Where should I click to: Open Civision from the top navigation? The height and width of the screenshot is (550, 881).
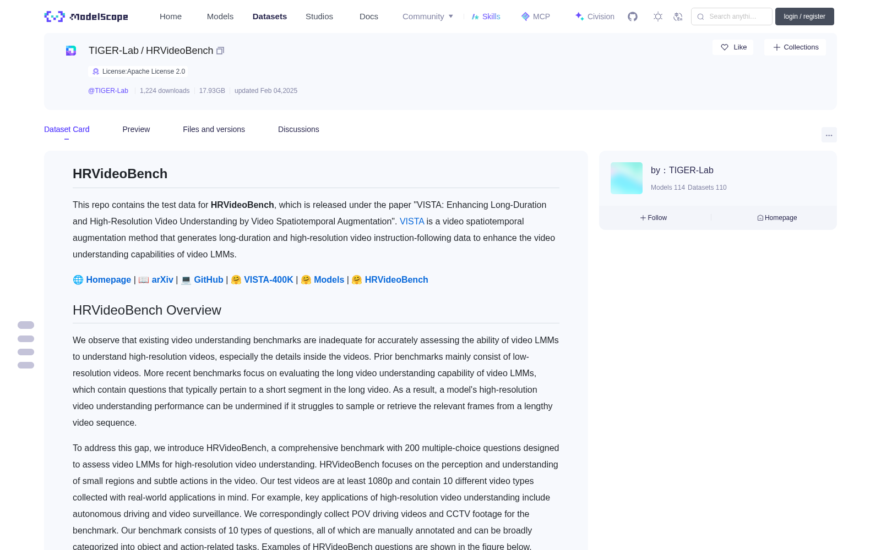click(595, 16)
